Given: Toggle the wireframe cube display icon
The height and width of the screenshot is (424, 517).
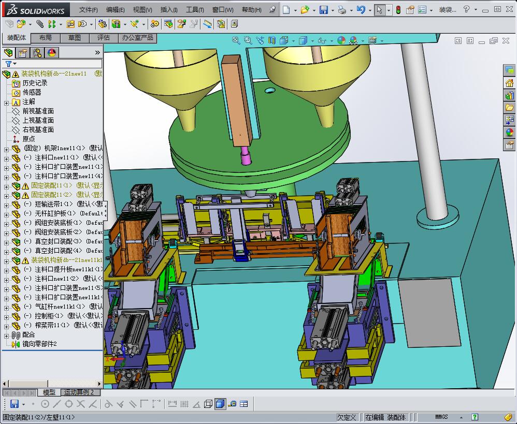Looking at the screenshot, I should pos(208,404).
